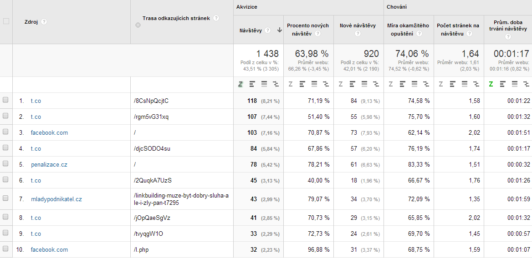
Task: Open the first t.co source link
Action: coord(36,101)
